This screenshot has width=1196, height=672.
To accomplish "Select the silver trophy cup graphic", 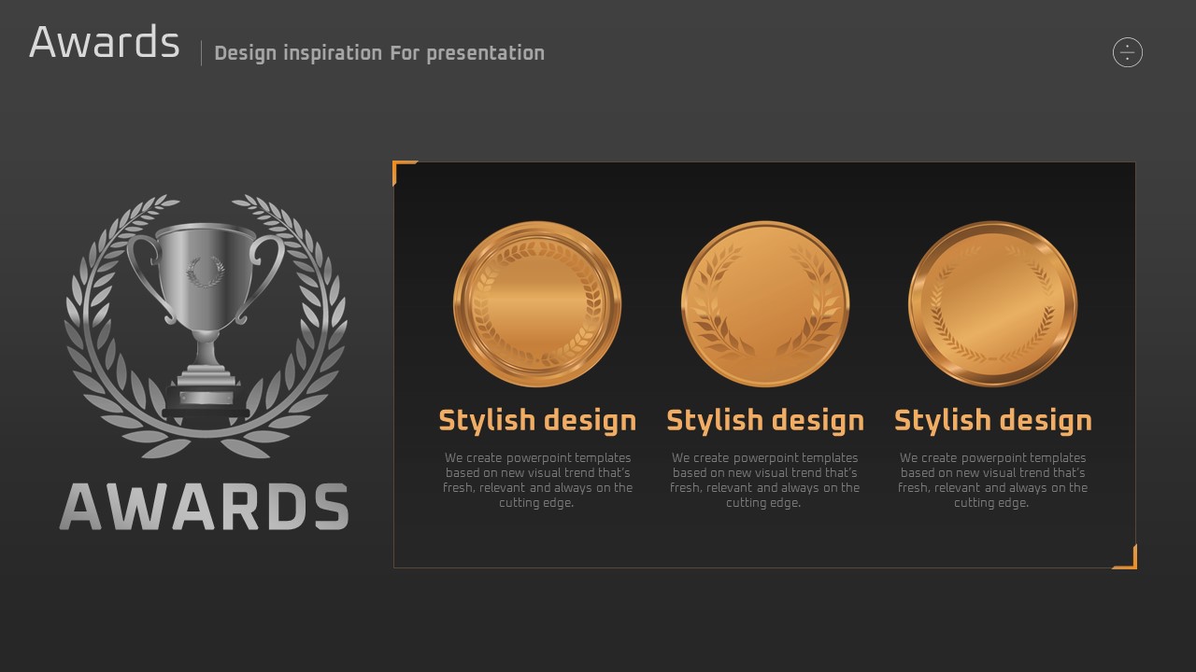I will tap(206, 299).
